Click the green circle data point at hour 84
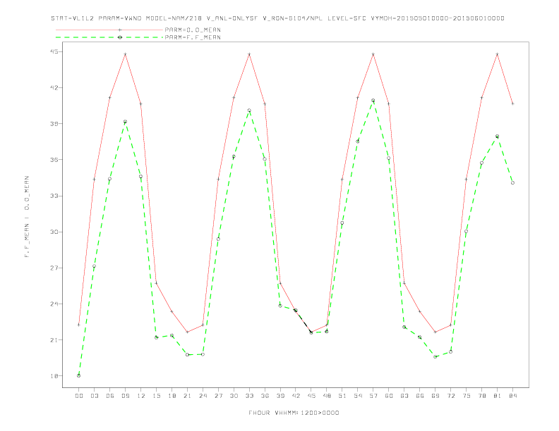 pos(512,183)
